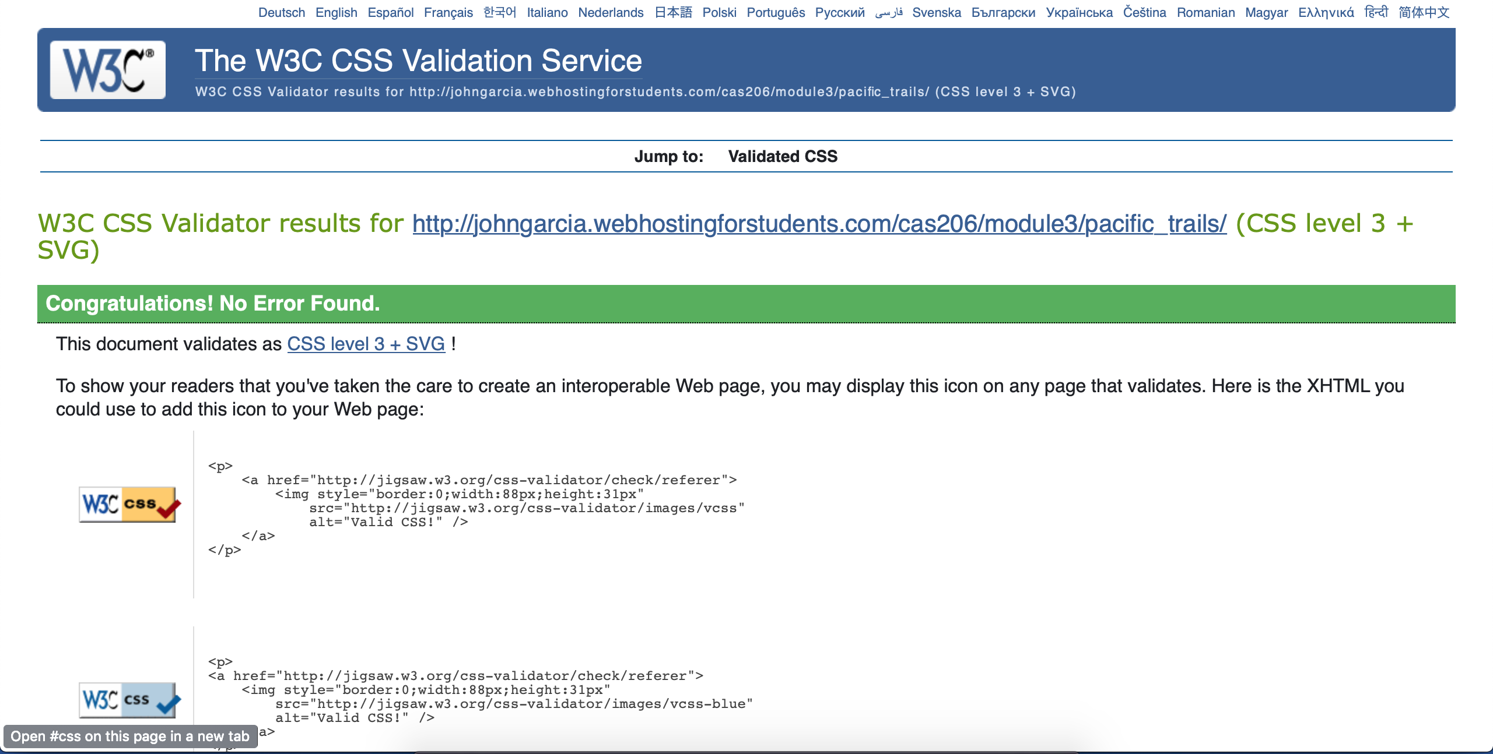Click the W3C logo in header
Viewport: 1493px width, 754px height.
point(108,70)
